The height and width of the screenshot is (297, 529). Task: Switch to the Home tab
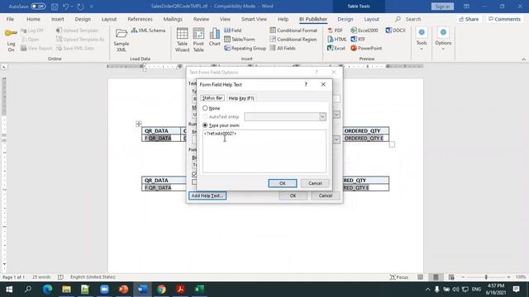33,19
